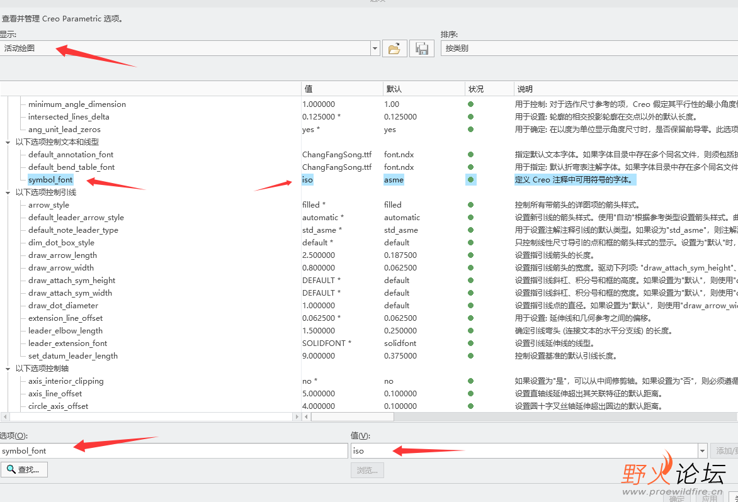Select the extension_line_offset option
This screenshot has width=738, height=502.
[65, 318]
